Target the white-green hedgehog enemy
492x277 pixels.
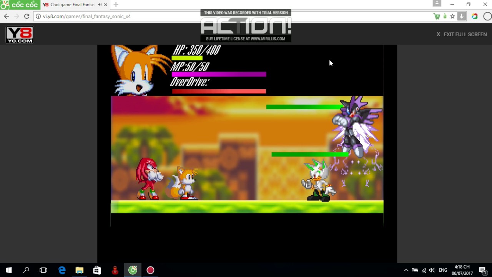318,181
